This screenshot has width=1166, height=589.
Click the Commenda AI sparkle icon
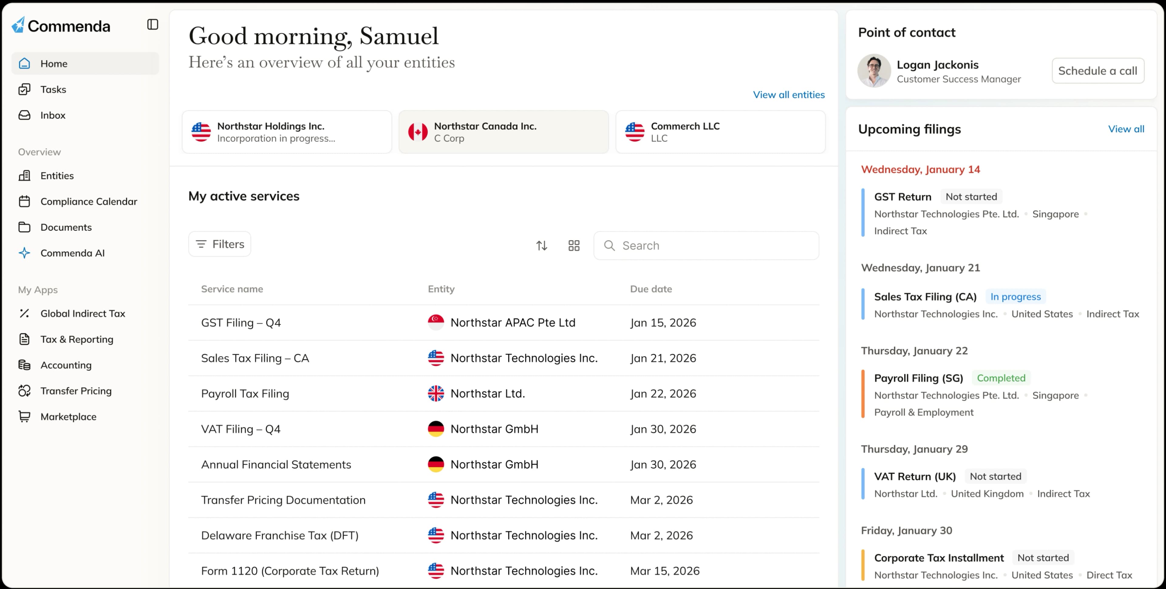[24, 253]
